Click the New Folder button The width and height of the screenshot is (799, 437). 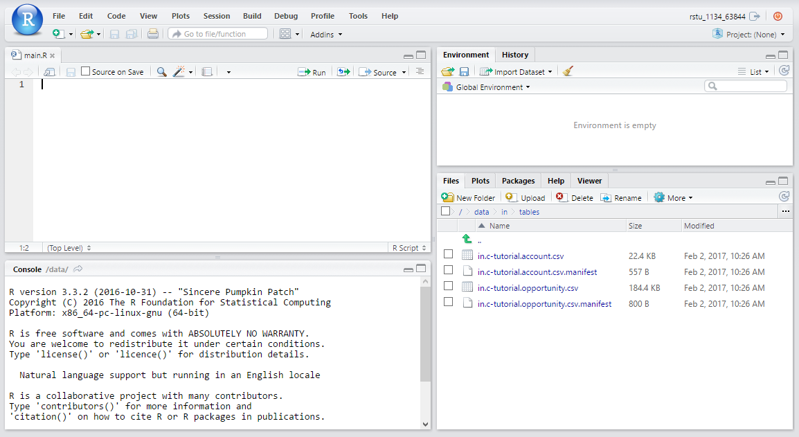468,198
